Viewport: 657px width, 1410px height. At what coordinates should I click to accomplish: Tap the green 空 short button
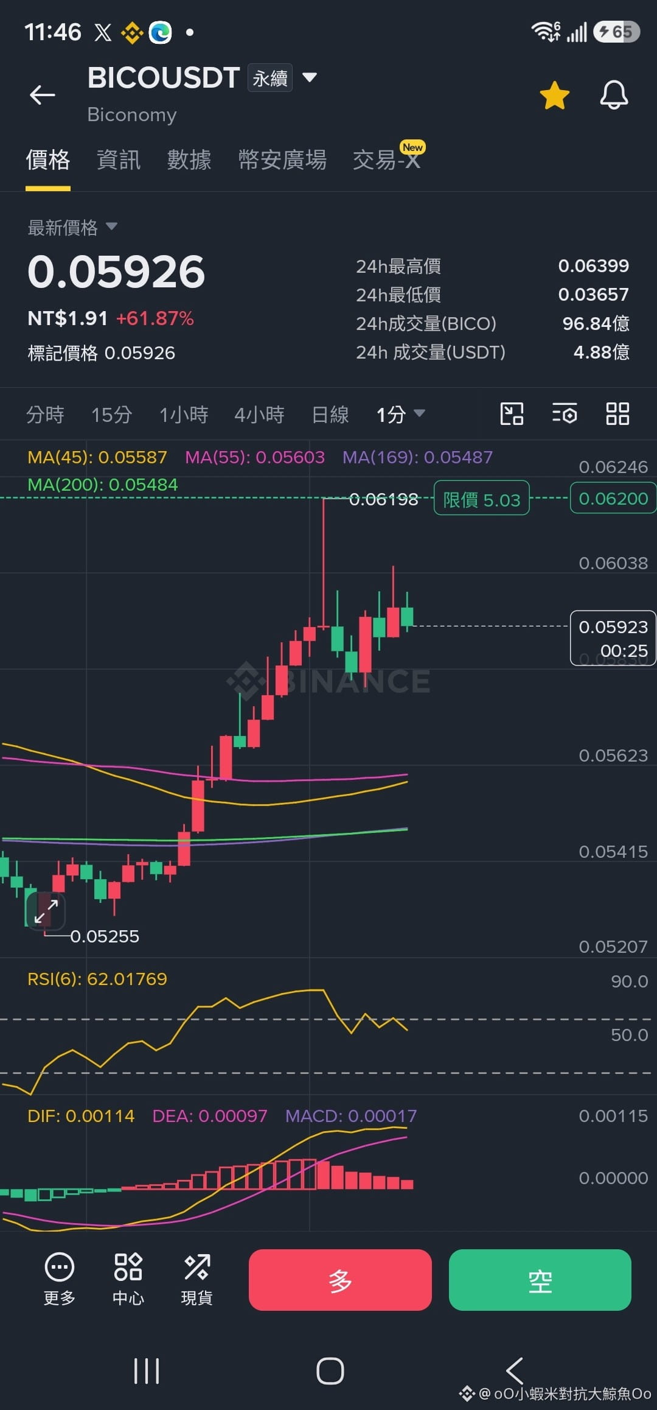click(x=540, y=1280)
